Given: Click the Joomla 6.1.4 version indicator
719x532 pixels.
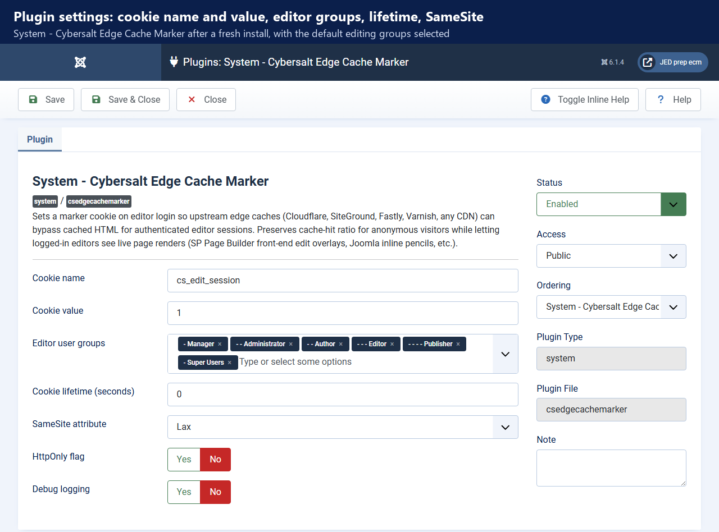Looking at the screenshot, I should pyautogui.click(x=612, y=62).
